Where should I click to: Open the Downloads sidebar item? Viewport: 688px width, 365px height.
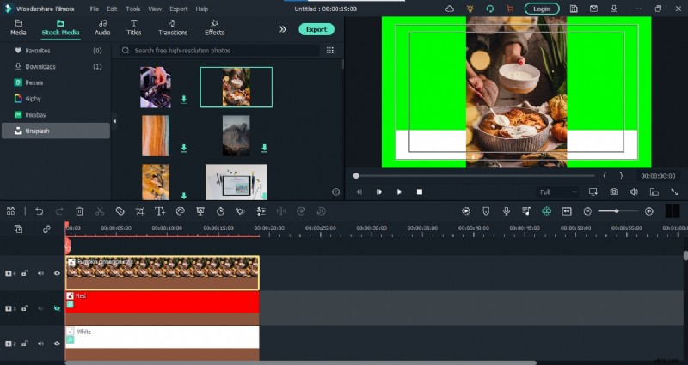coord(56,67)
